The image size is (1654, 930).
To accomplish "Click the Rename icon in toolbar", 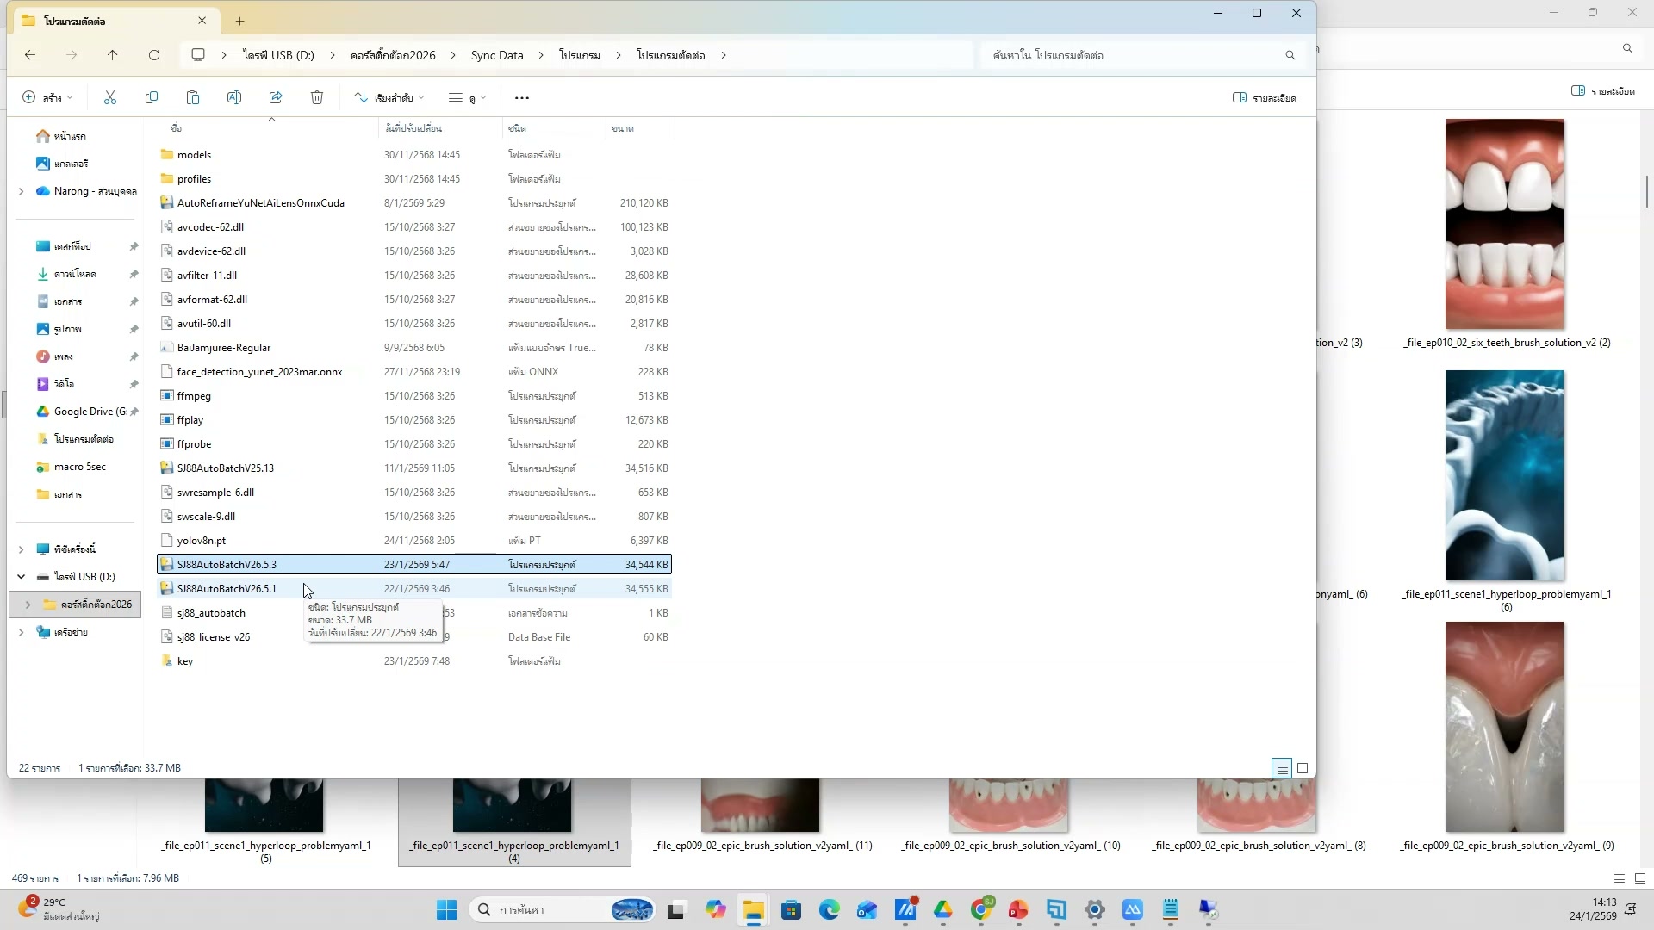I will [234, 98].
